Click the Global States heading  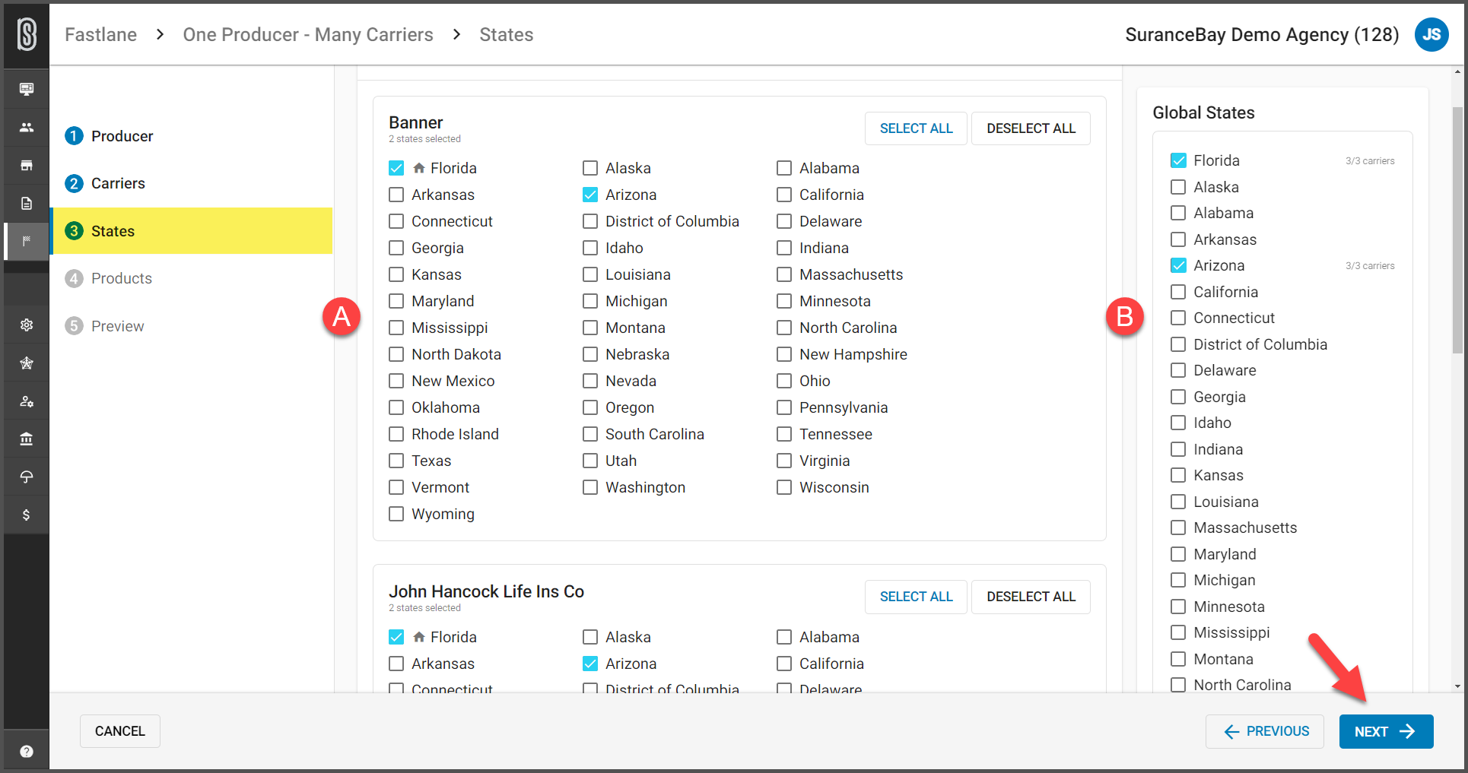[1203, 112]
